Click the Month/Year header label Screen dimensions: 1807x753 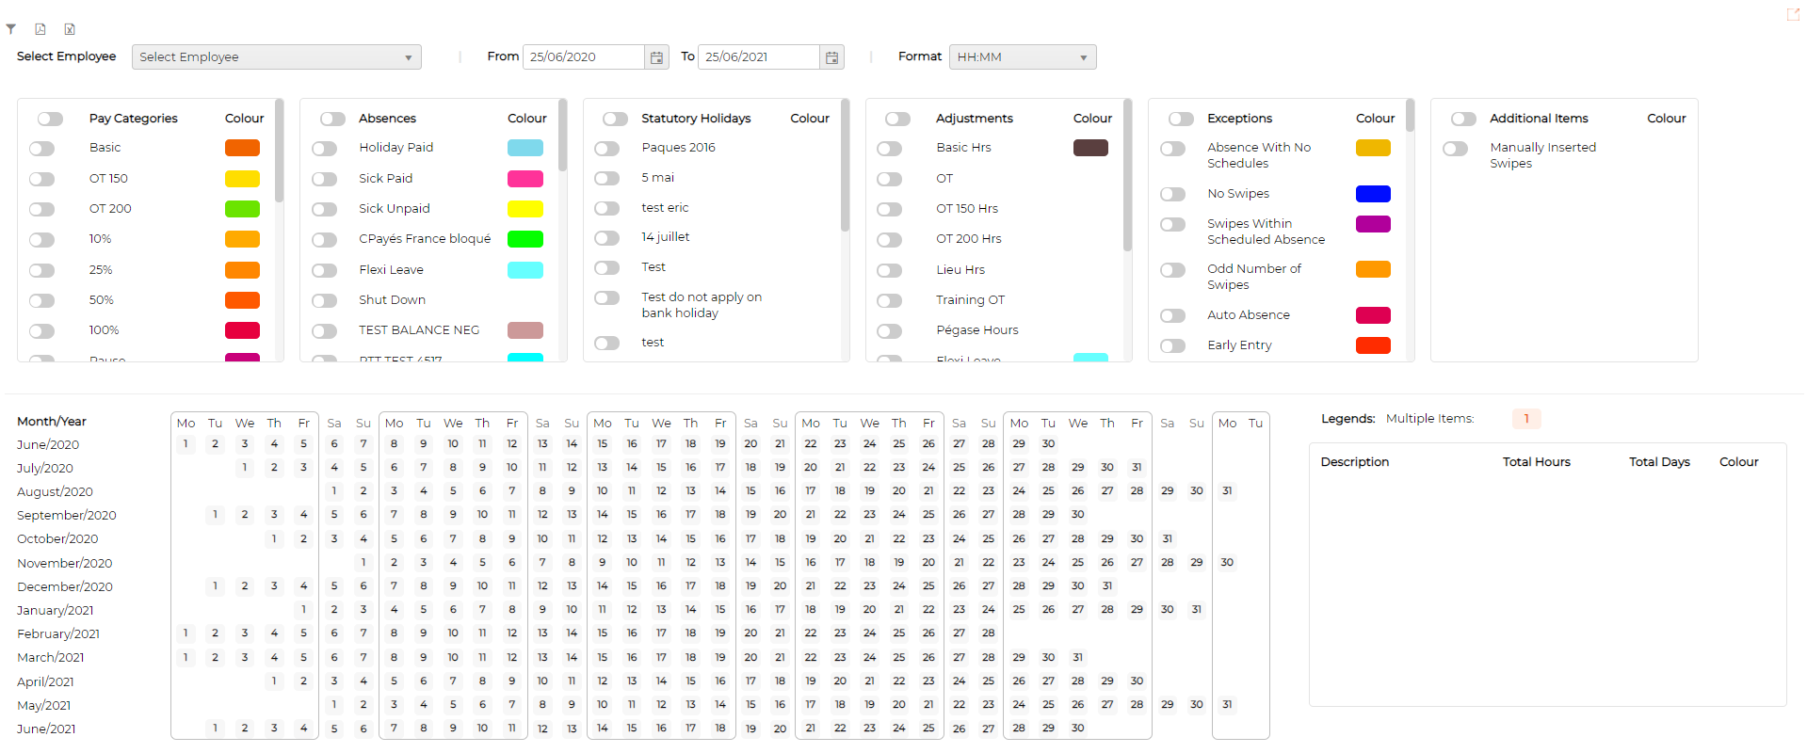(52, 422)
